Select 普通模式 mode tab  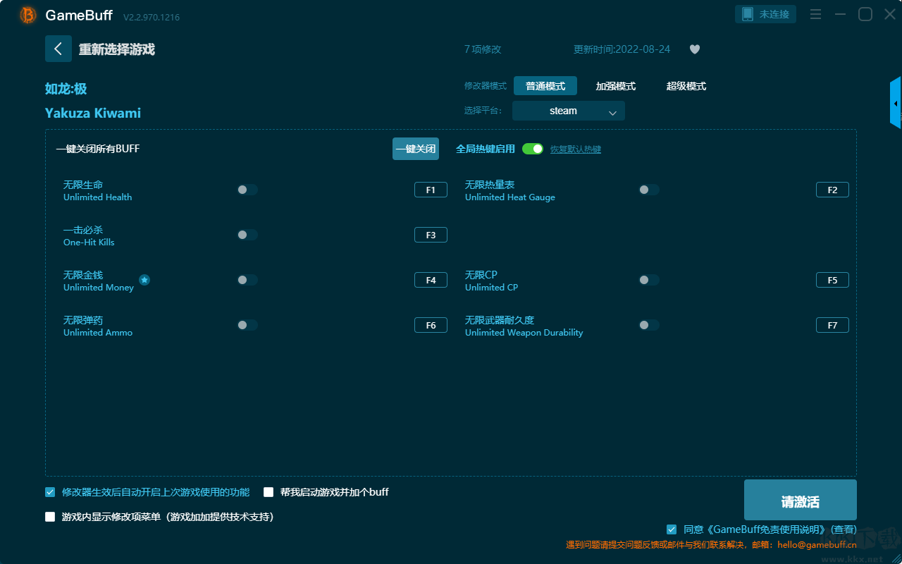545,86
